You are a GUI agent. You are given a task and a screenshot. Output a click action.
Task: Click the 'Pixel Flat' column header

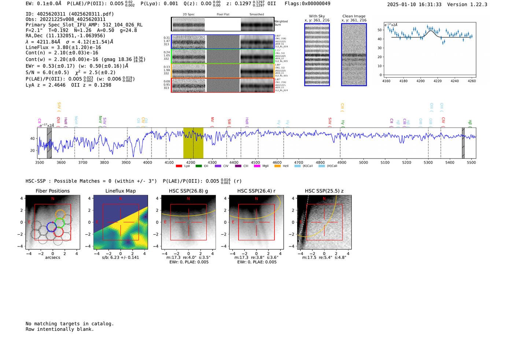pos(223,15)
